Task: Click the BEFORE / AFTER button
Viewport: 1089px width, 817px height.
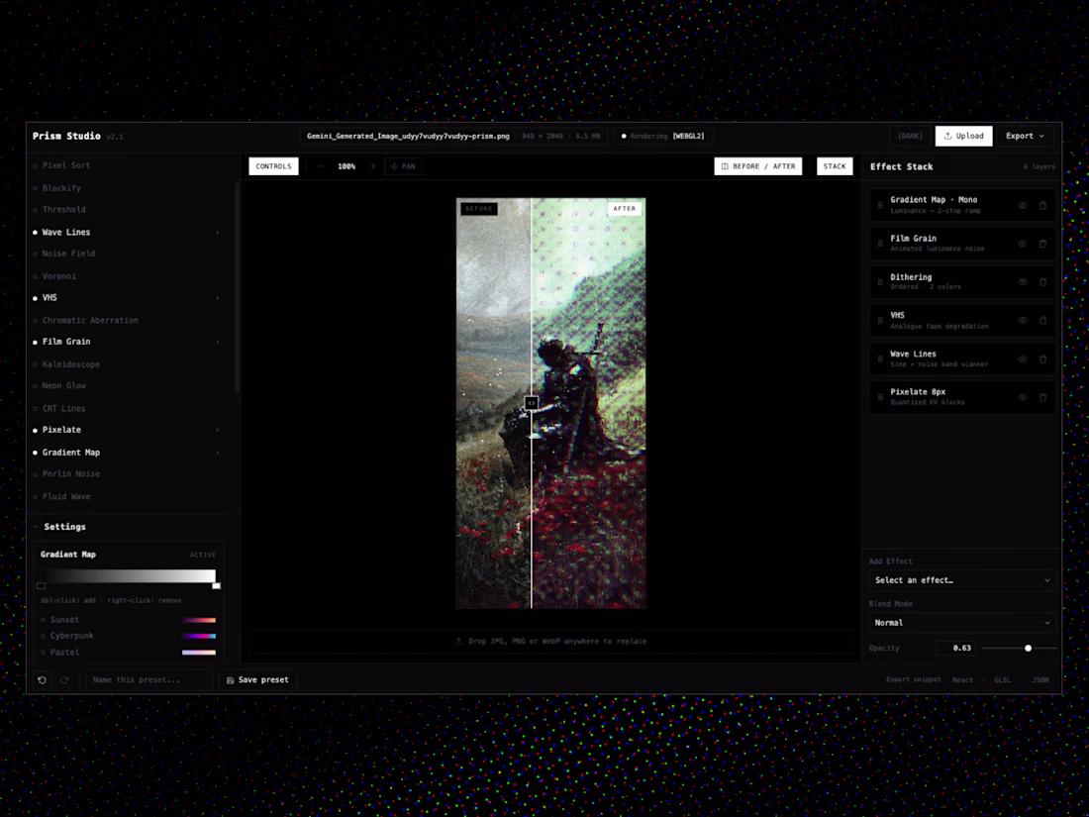Action: point(757,166)
